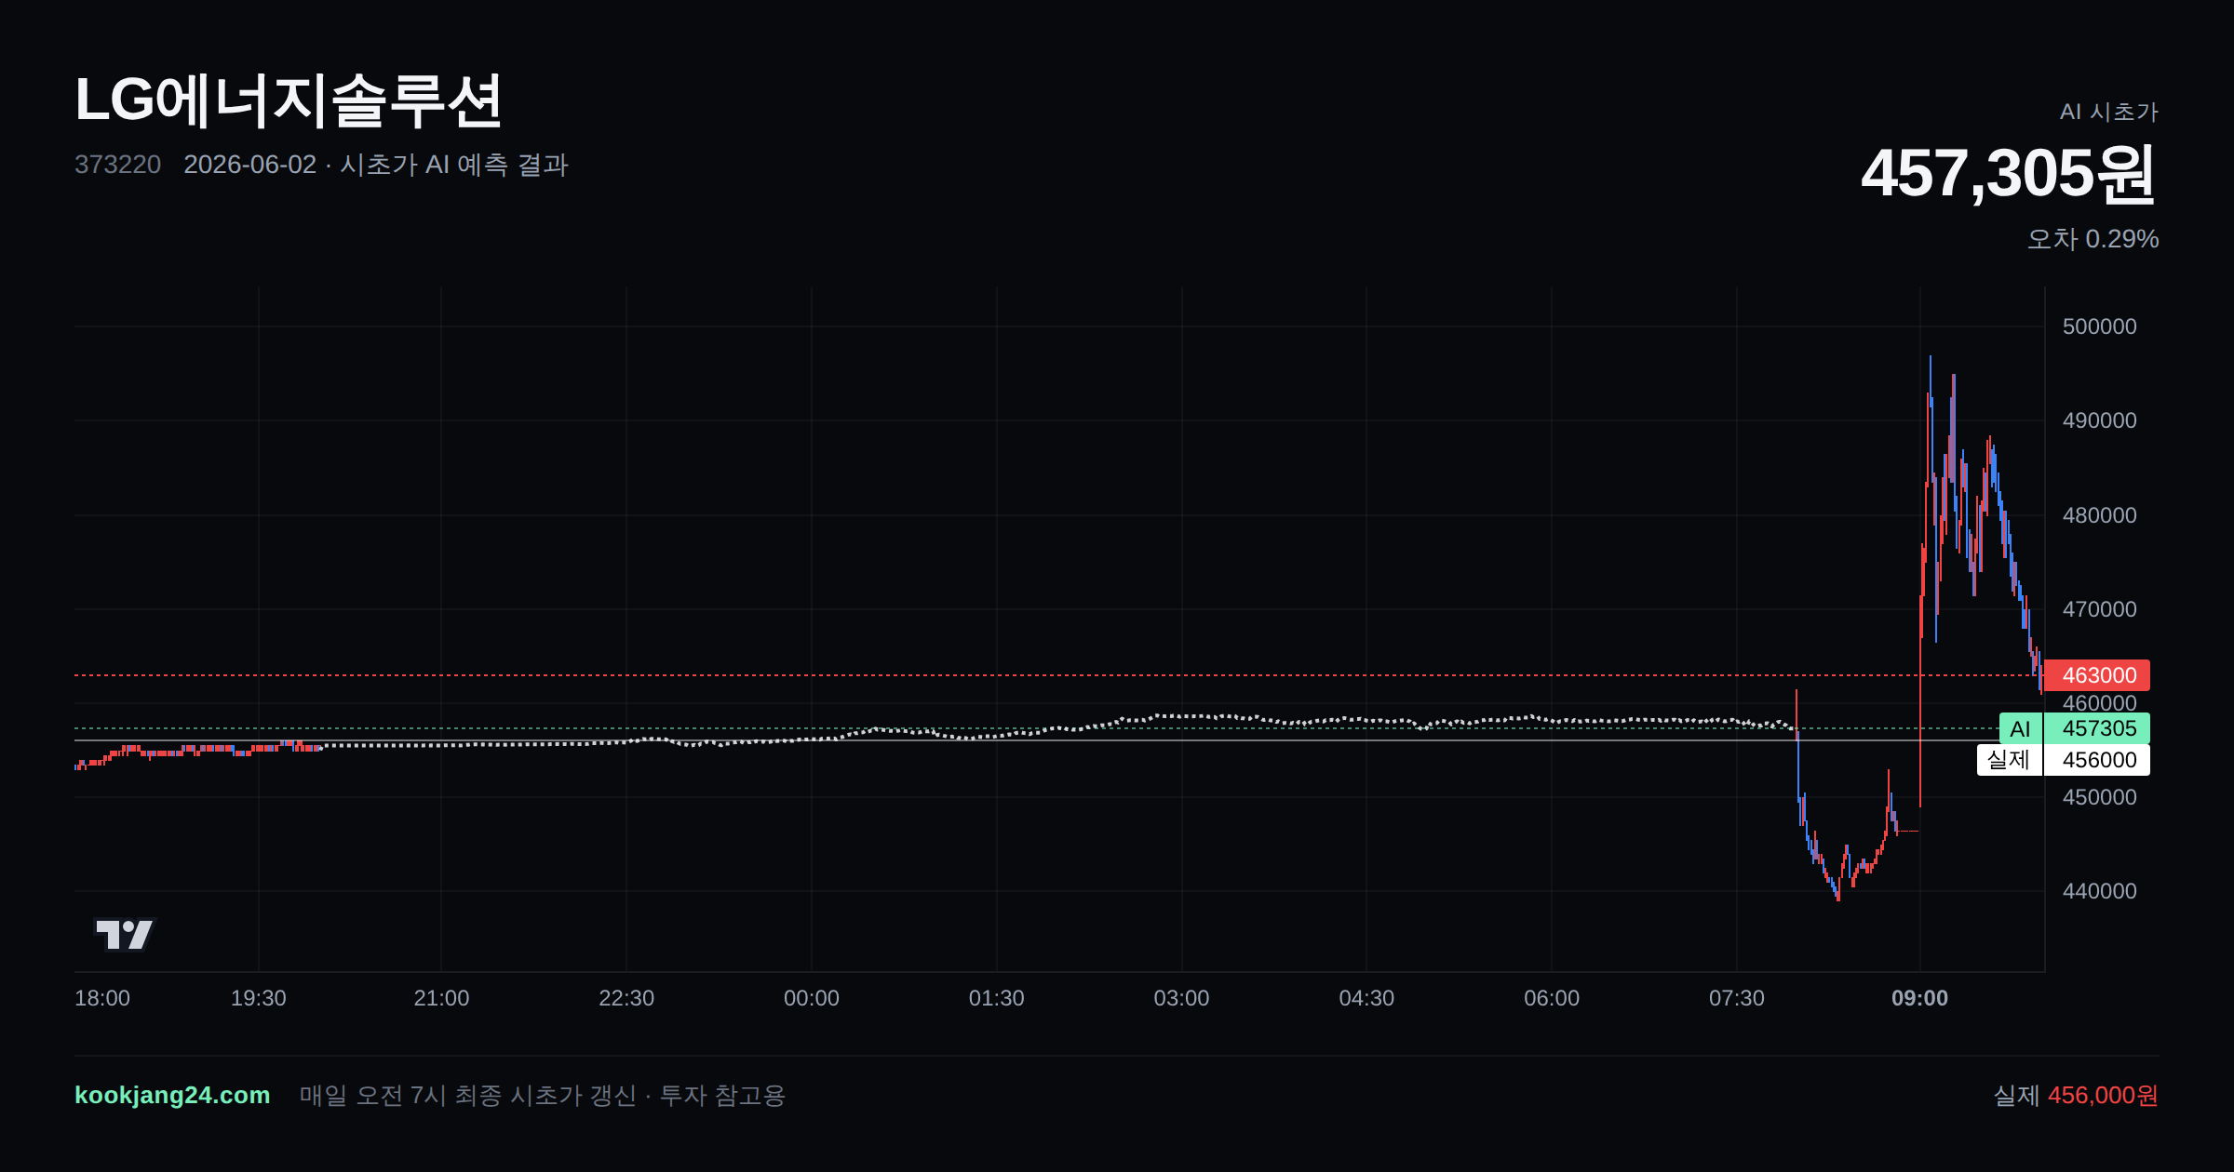Click the 실제 456,000원 footer text
The width and height of the screenshot is (2234, 1172).
pyautogui.click(x=2076, y=1095)
